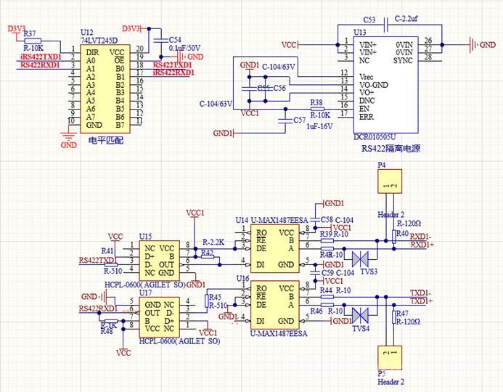This screenshot has height=392, width=503.
Task: Click the U16 MAX1487EESA transceiver body
Action: [275, 305]
